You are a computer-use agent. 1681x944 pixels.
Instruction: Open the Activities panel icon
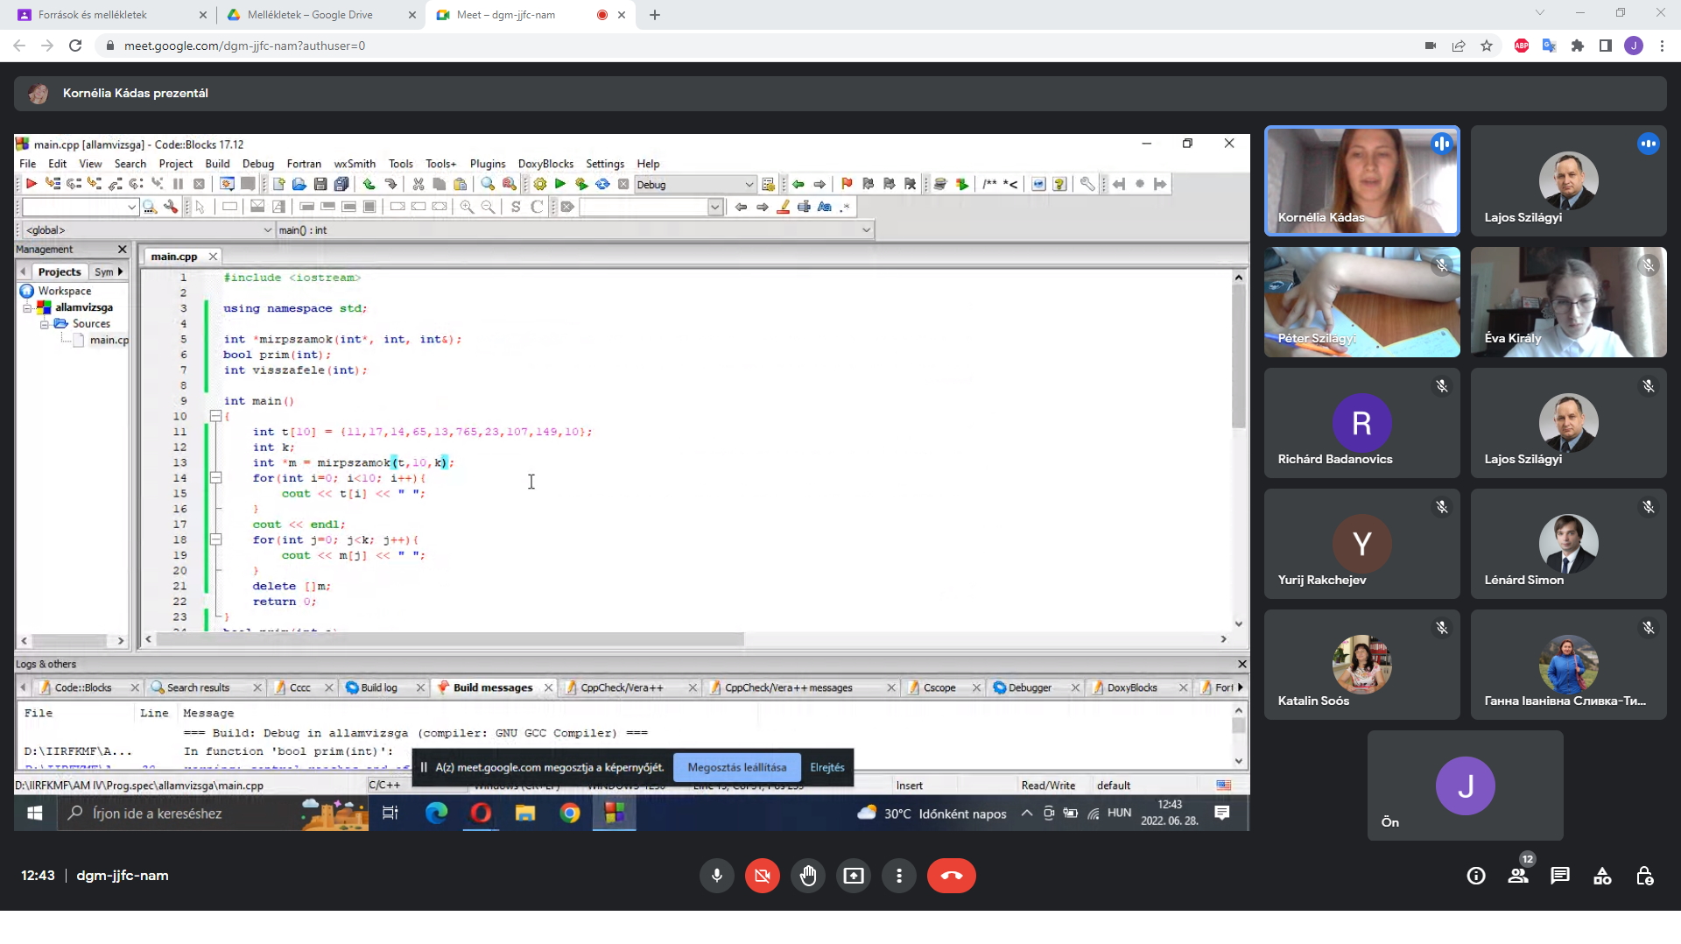[1602, 876]
